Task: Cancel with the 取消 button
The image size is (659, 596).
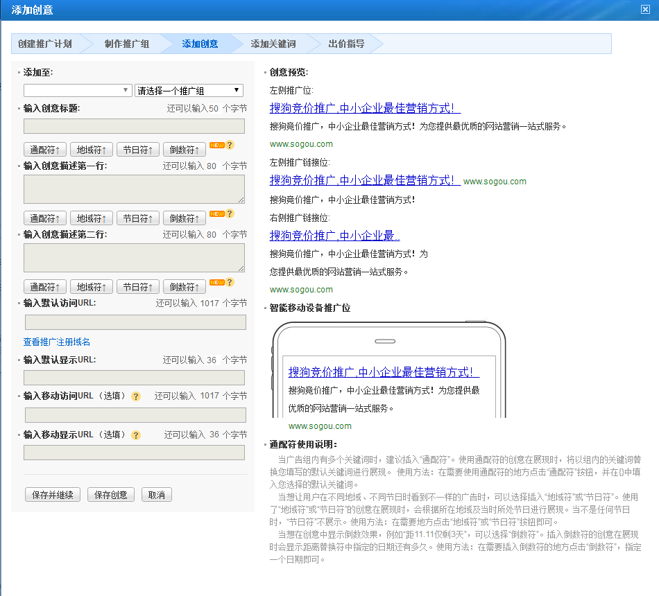Action: pyautogui.click(x=156, y=495)
